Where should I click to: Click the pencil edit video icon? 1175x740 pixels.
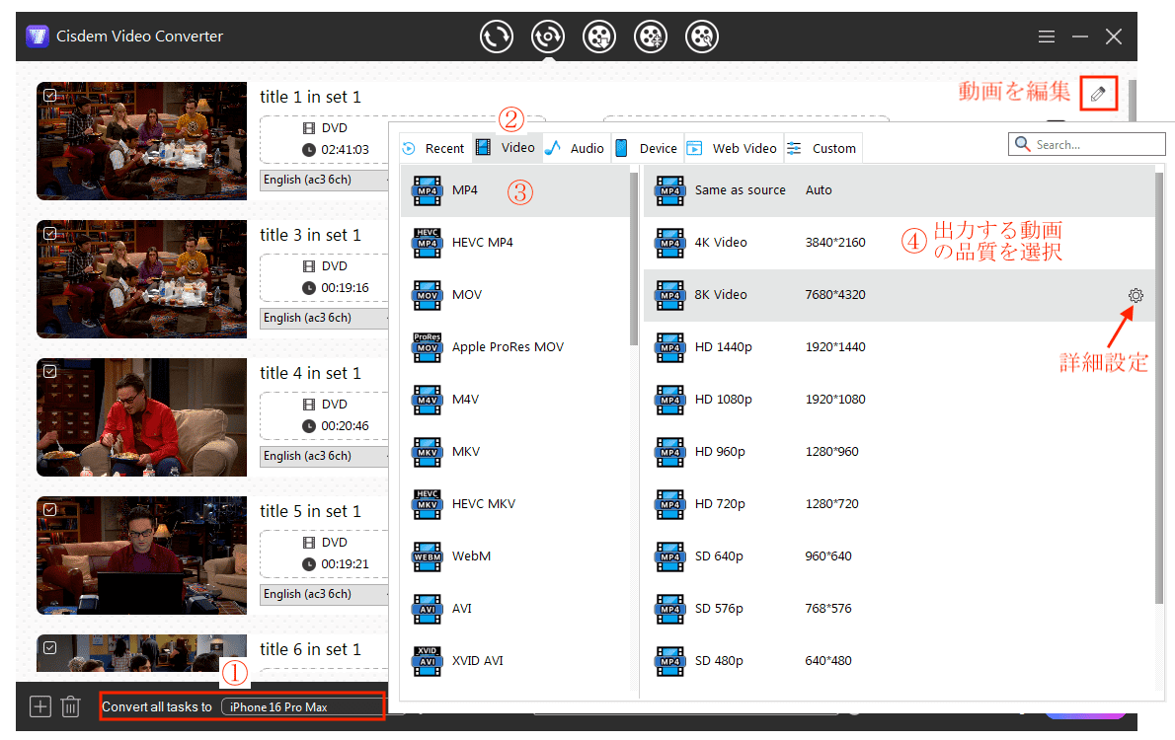click(1098, 94)
